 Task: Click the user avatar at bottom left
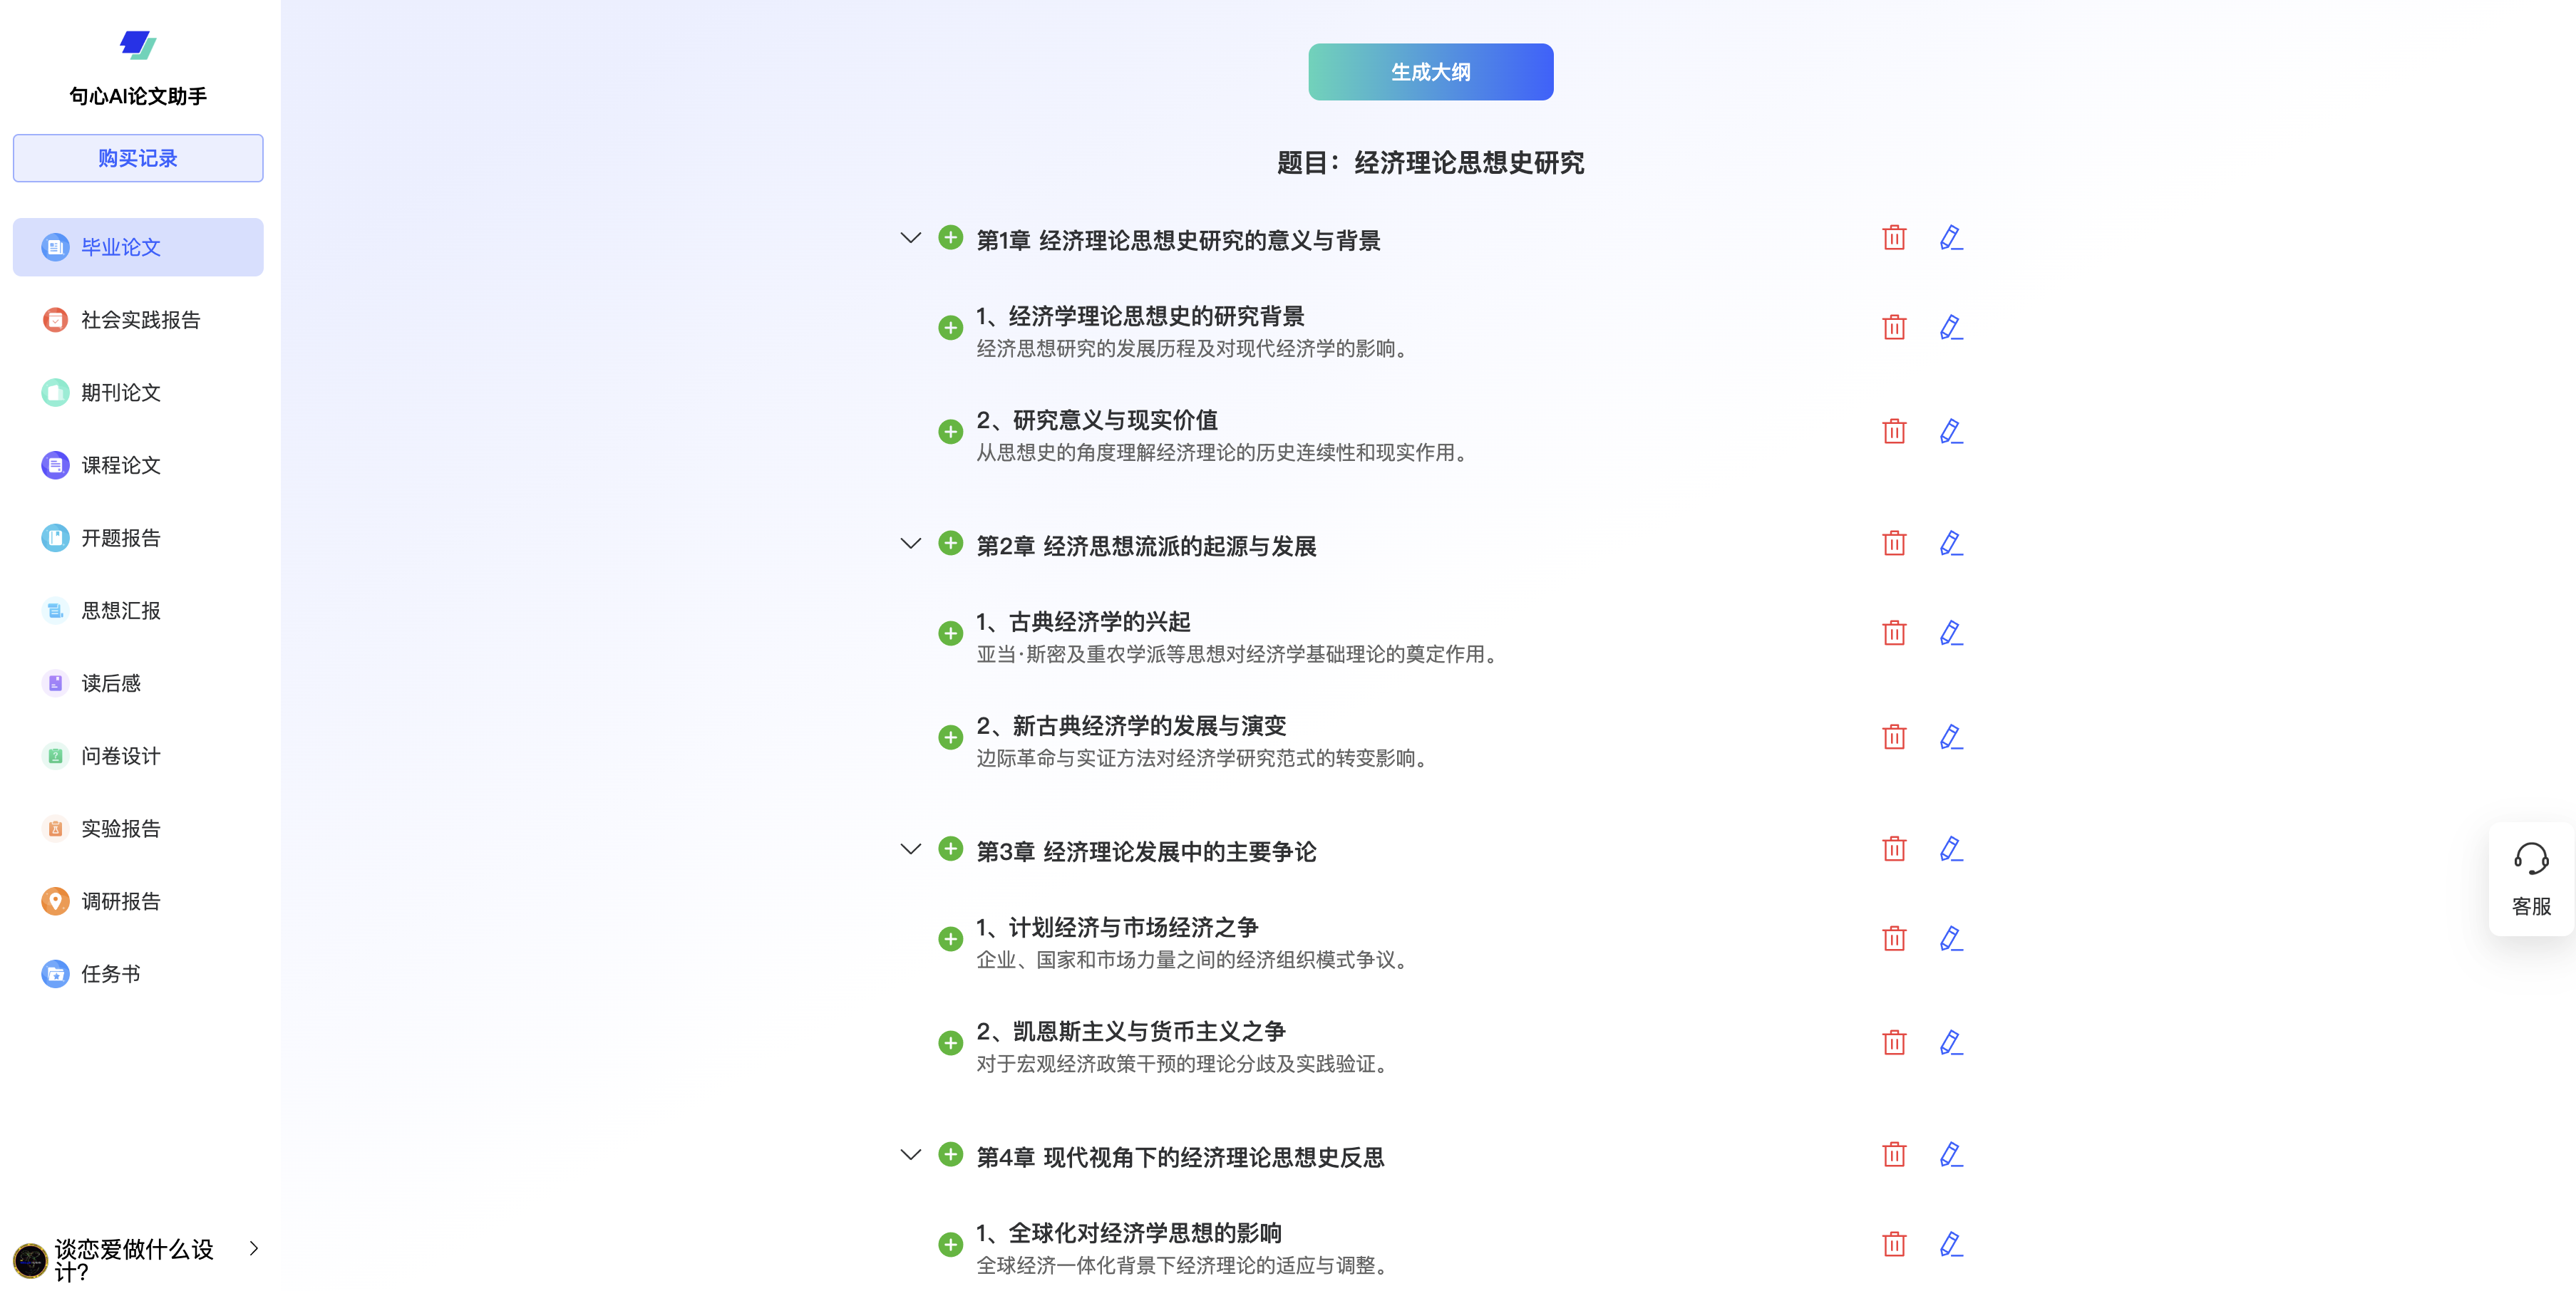coord(30,1260)
